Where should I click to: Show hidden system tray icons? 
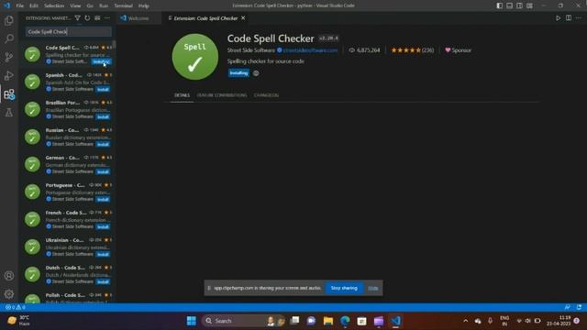(465, 321)
